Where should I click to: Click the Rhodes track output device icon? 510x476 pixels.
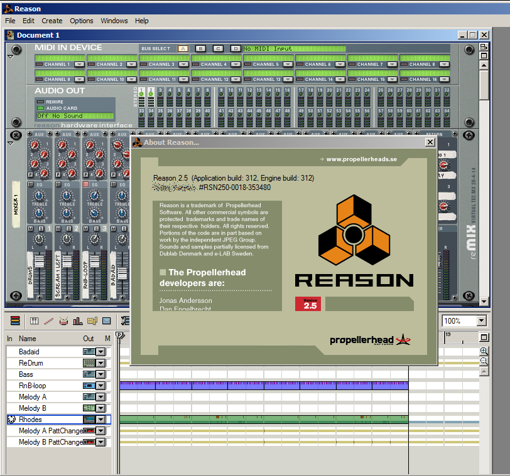[x=89, y=420]
